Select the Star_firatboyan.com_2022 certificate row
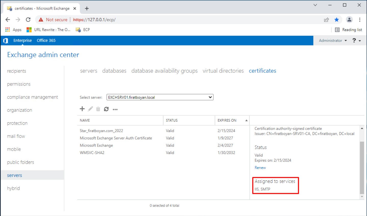 coord(163,131)
